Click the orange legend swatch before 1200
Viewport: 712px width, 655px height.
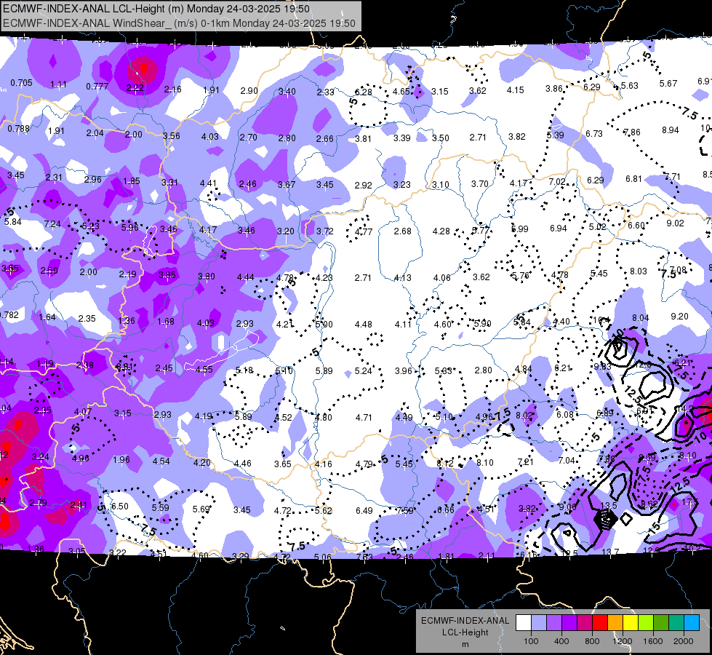(615, 623)
